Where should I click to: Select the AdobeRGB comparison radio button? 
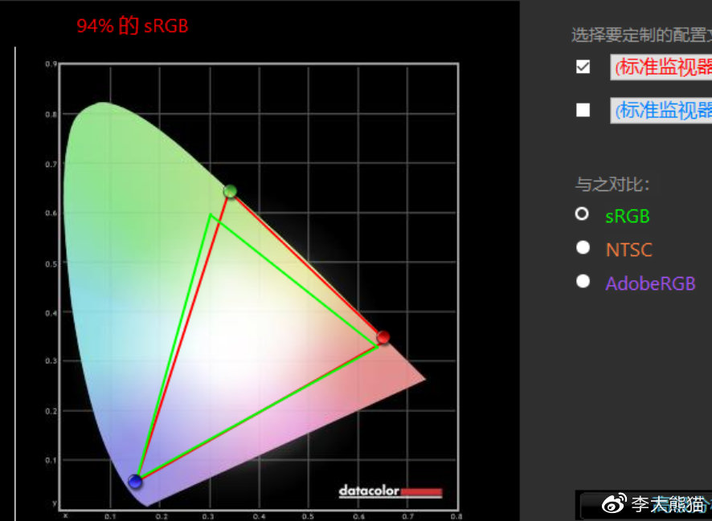[x=583, y=281]
